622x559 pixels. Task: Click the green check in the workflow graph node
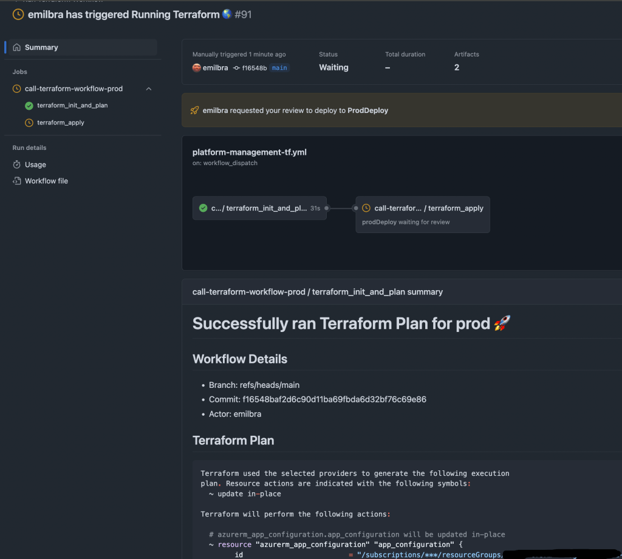(203, 208)
